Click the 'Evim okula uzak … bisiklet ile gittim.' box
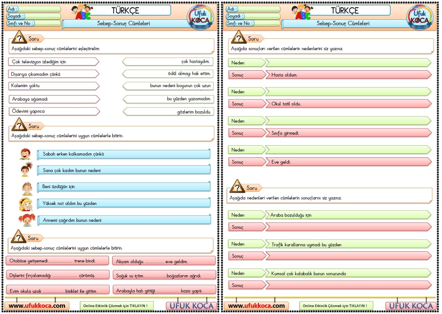This screenshot has width=442, height=314. tap(58, 290)
